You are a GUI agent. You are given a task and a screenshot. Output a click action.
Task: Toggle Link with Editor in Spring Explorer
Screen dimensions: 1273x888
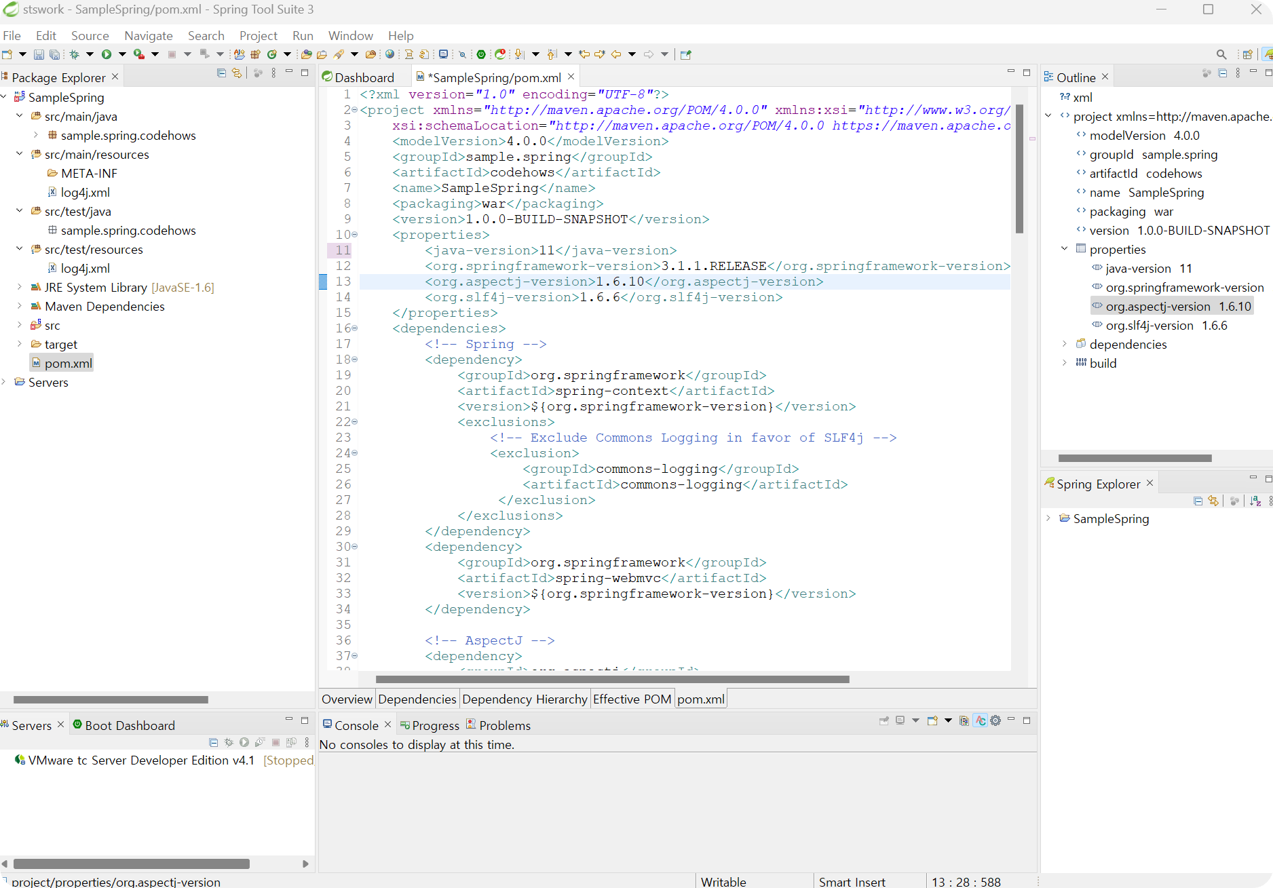click(1213, 501)
